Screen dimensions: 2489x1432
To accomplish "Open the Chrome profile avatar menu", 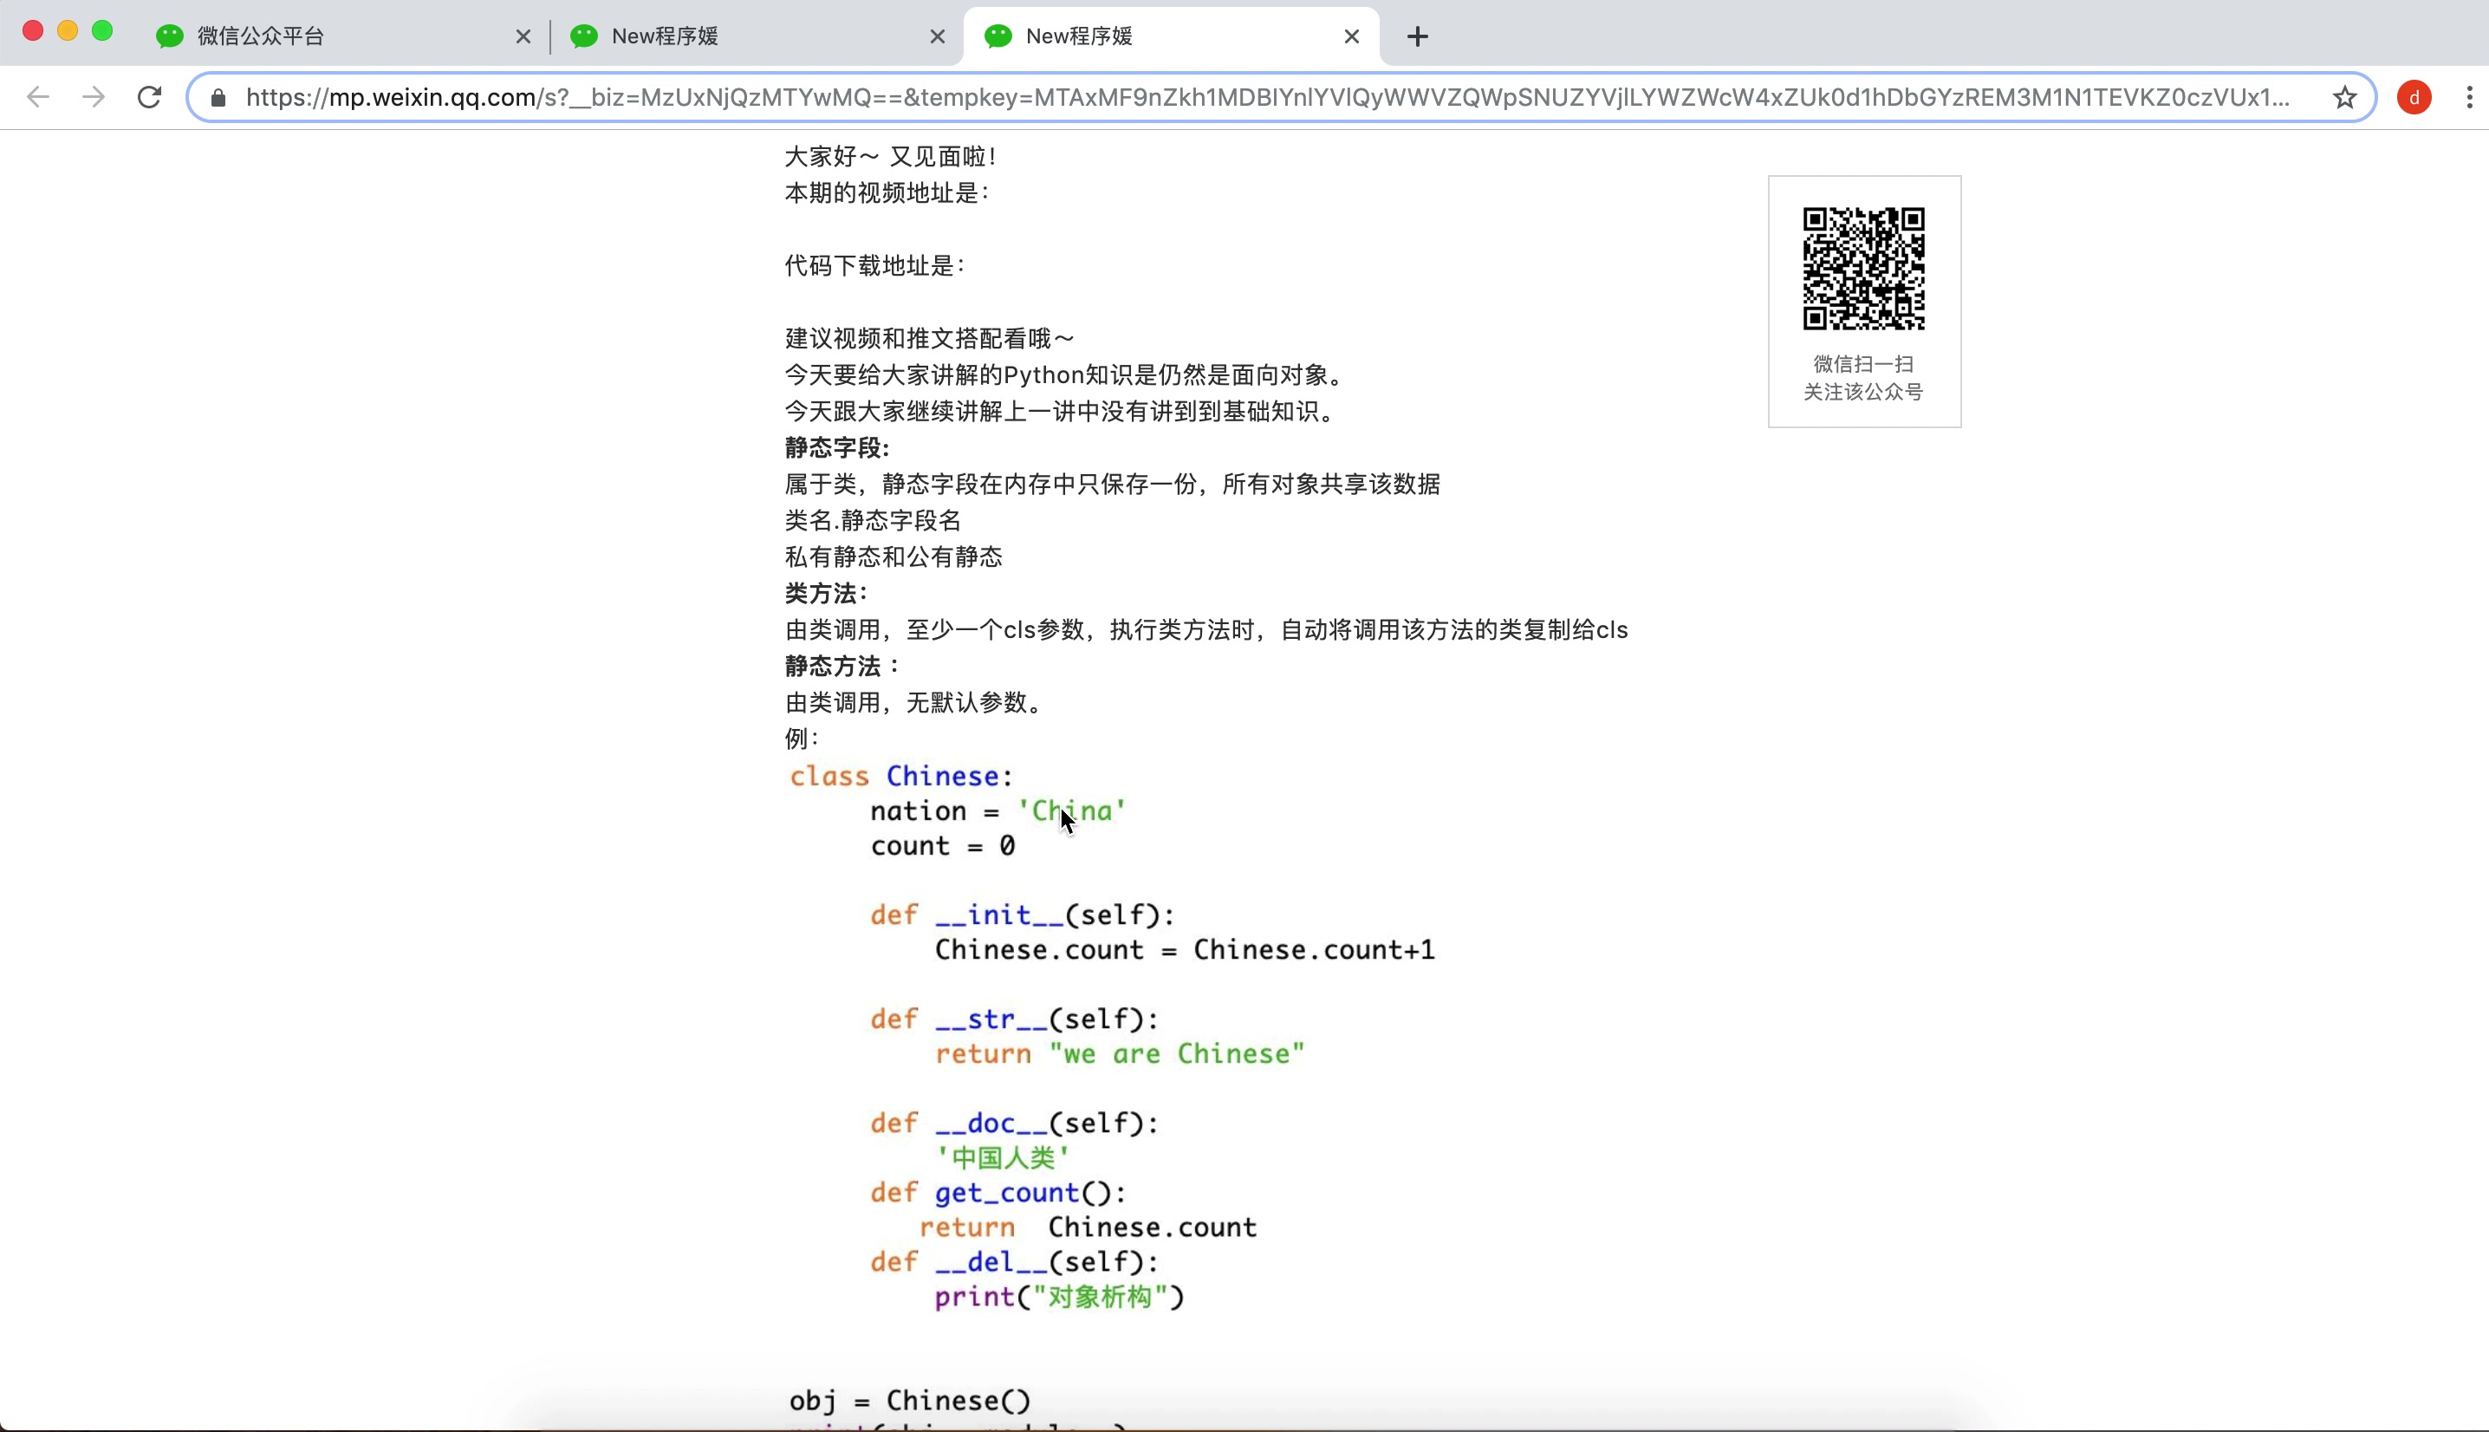I will click(2414, 96).
